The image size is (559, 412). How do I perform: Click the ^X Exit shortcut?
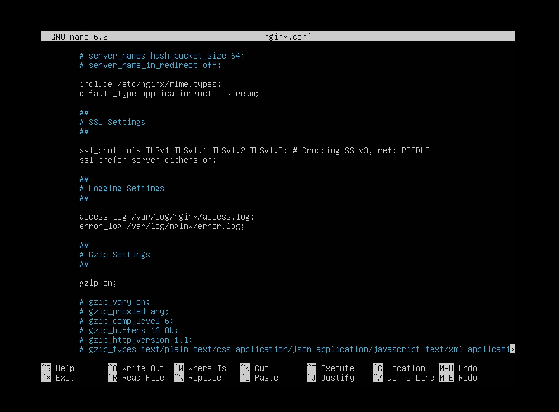pyautogui.click(x=58, y=378)
